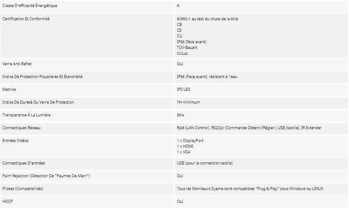Click the '7H minimum' hardness value
This screenshot has height=213, width=349.
click(188, 102)
